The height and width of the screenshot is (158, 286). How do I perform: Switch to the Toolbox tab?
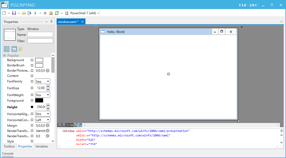[x=9, y=146]
